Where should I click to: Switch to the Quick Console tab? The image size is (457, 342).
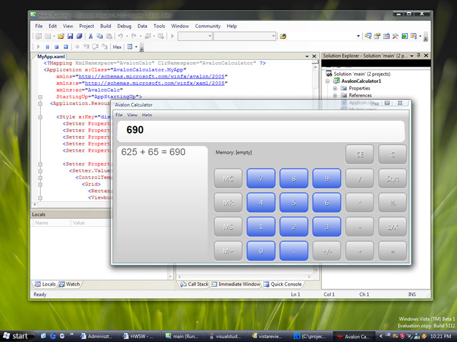pyautogui.click(x=282, y=284)
